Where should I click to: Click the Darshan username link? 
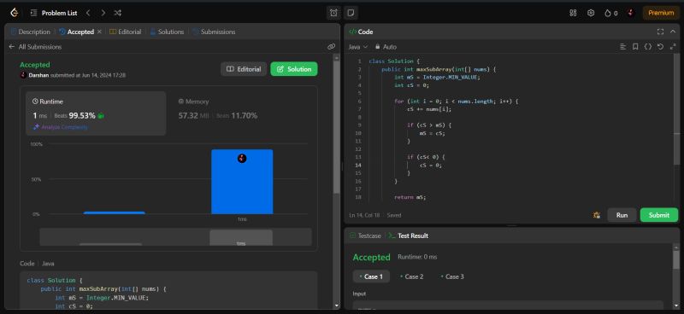pyautogui.click(x=38, y=75)
